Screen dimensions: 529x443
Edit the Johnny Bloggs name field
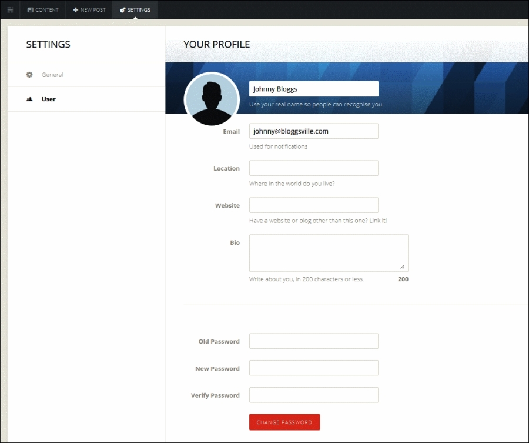coord(314,89)
